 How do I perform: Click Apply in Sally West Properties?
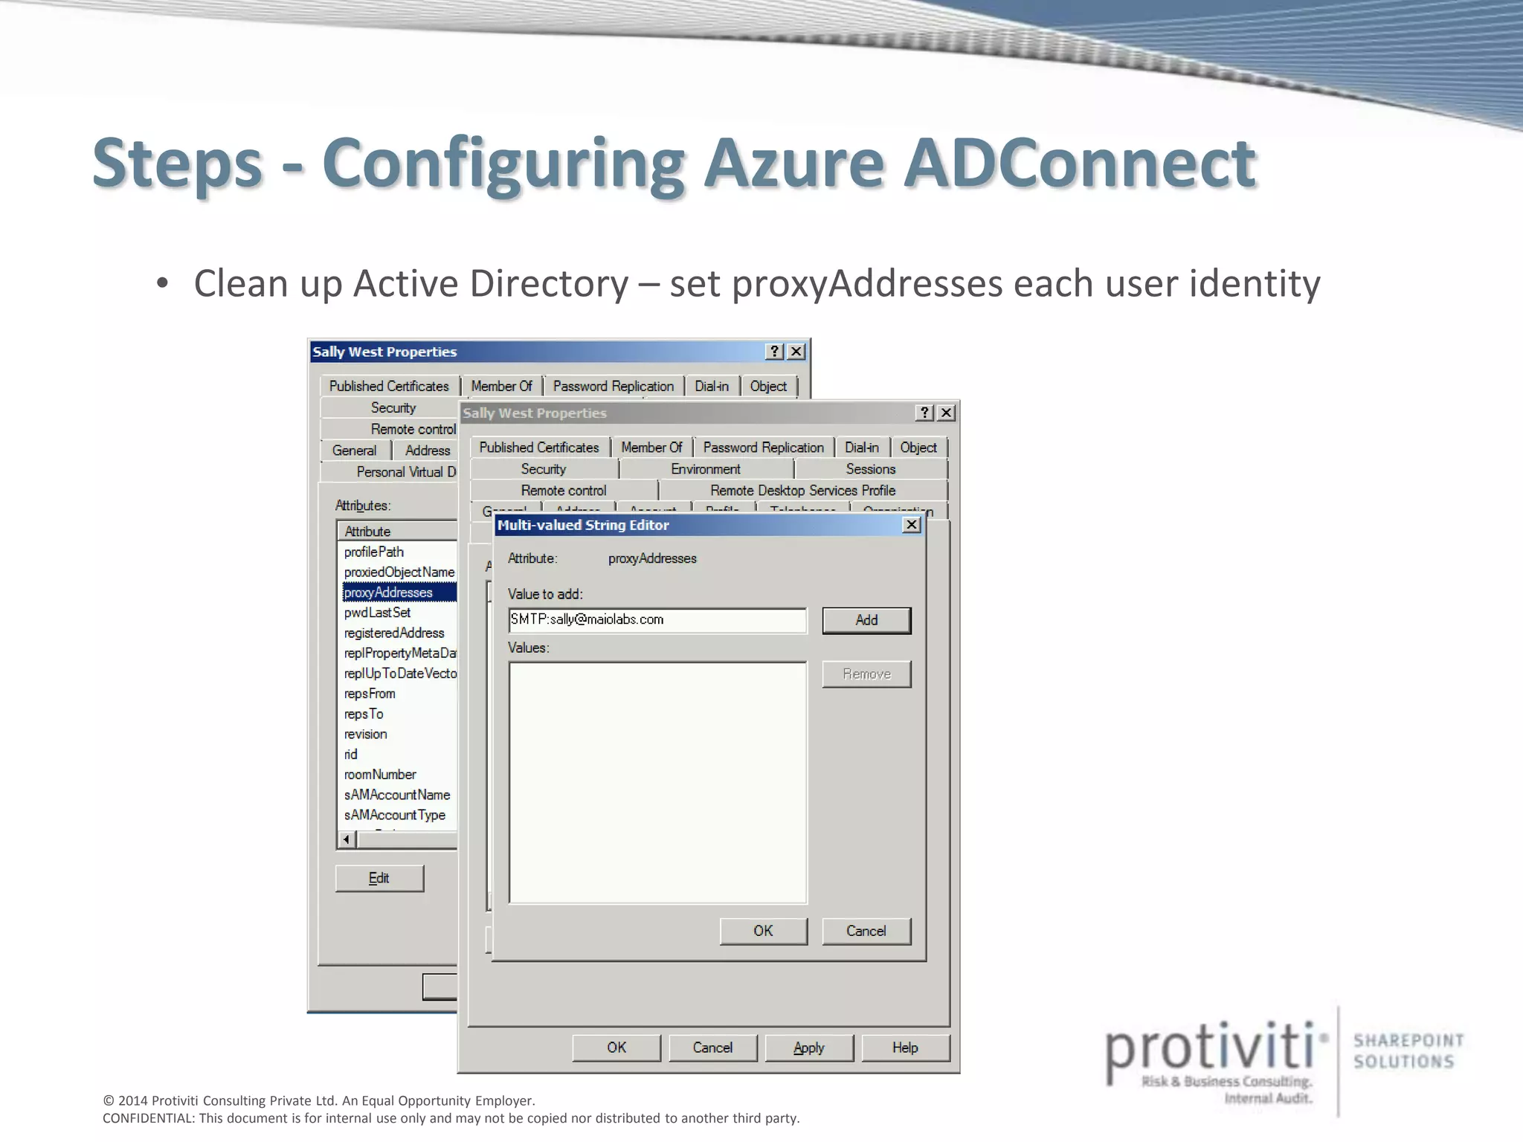(x=809, y=1048)
